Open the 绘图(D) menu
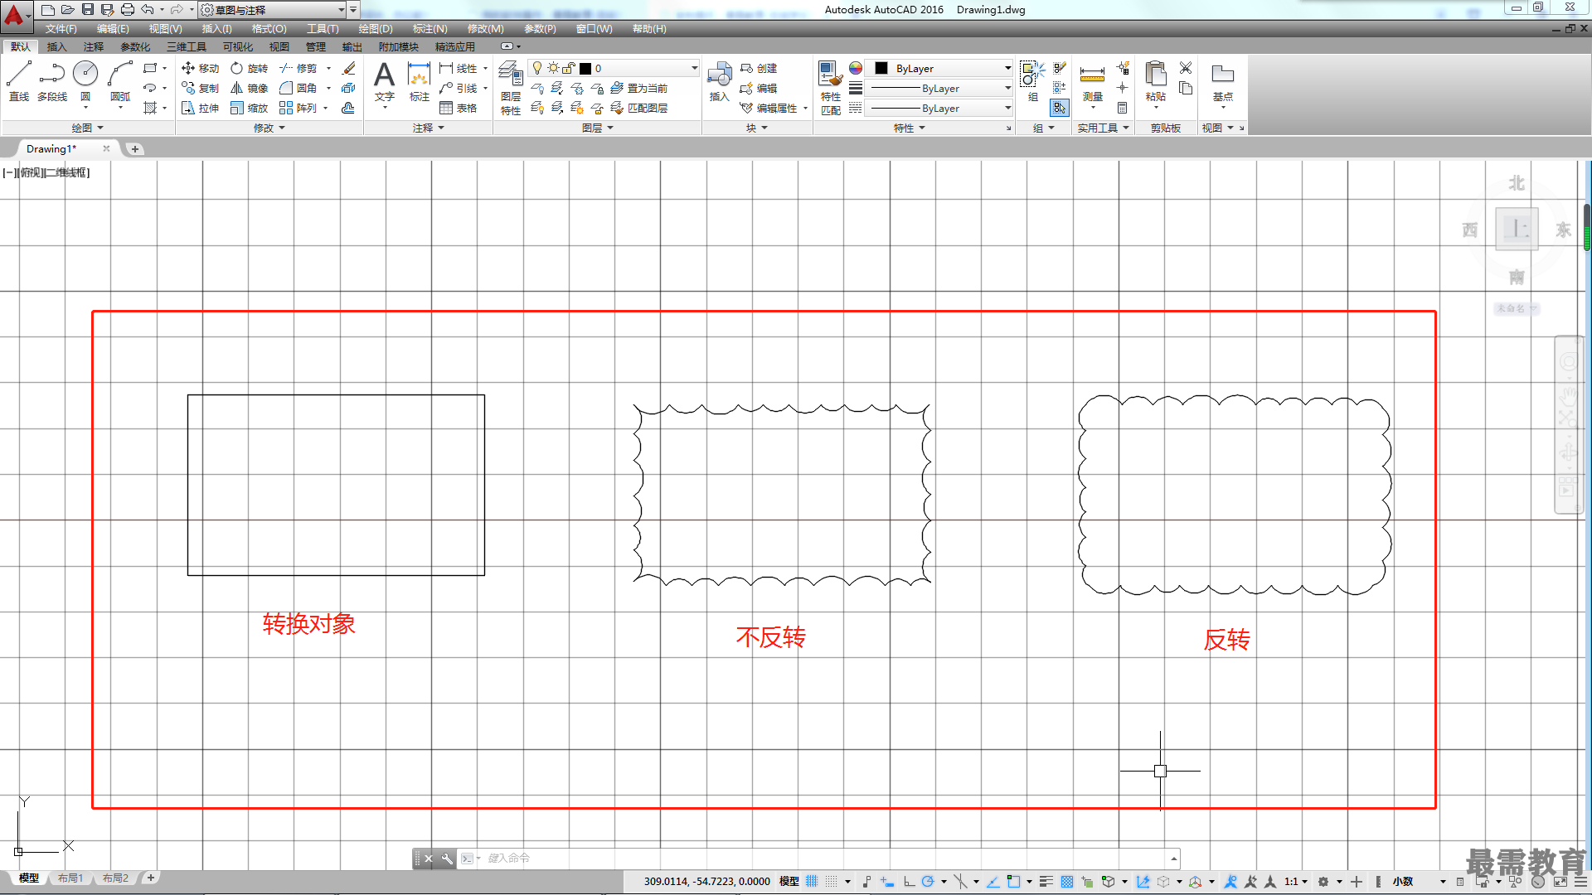Viewport: 1592px width, 895px height. [x=376, y=29]
